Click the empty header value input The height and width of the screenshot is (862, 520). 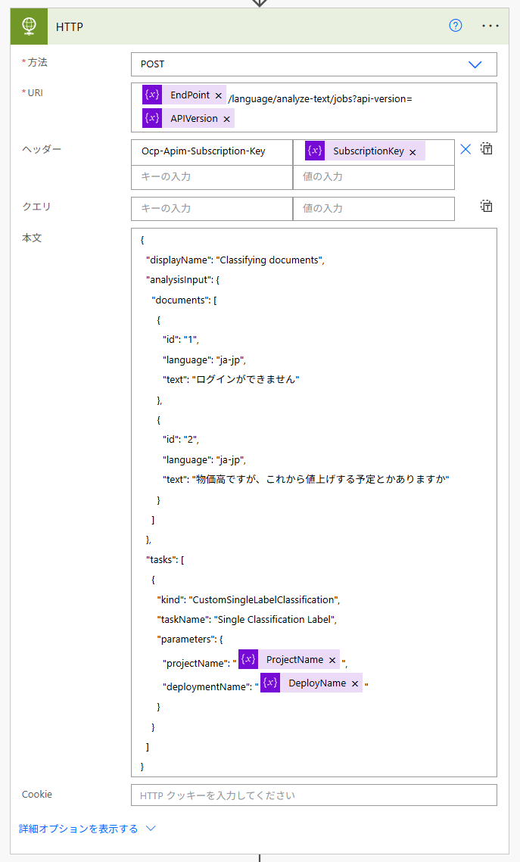374,177
